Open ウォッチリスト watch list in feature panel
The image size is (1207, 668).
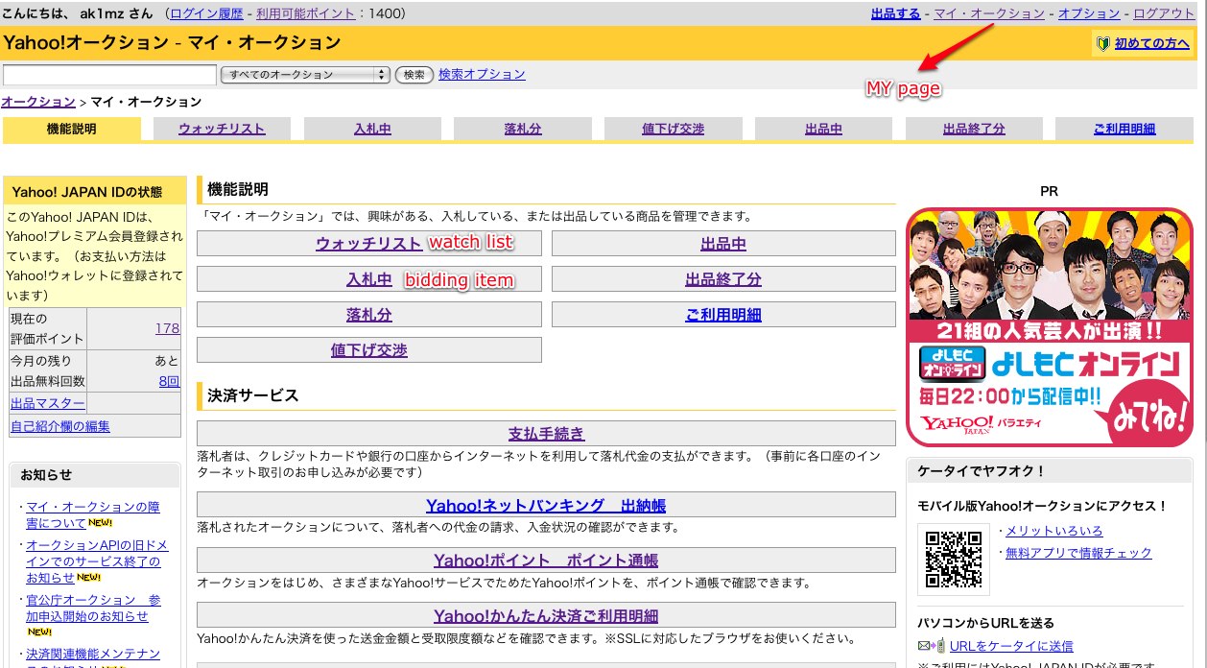[368, 244]
